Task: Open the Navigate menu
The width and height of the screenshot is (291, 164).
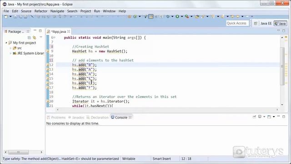Action: [57, 11]
